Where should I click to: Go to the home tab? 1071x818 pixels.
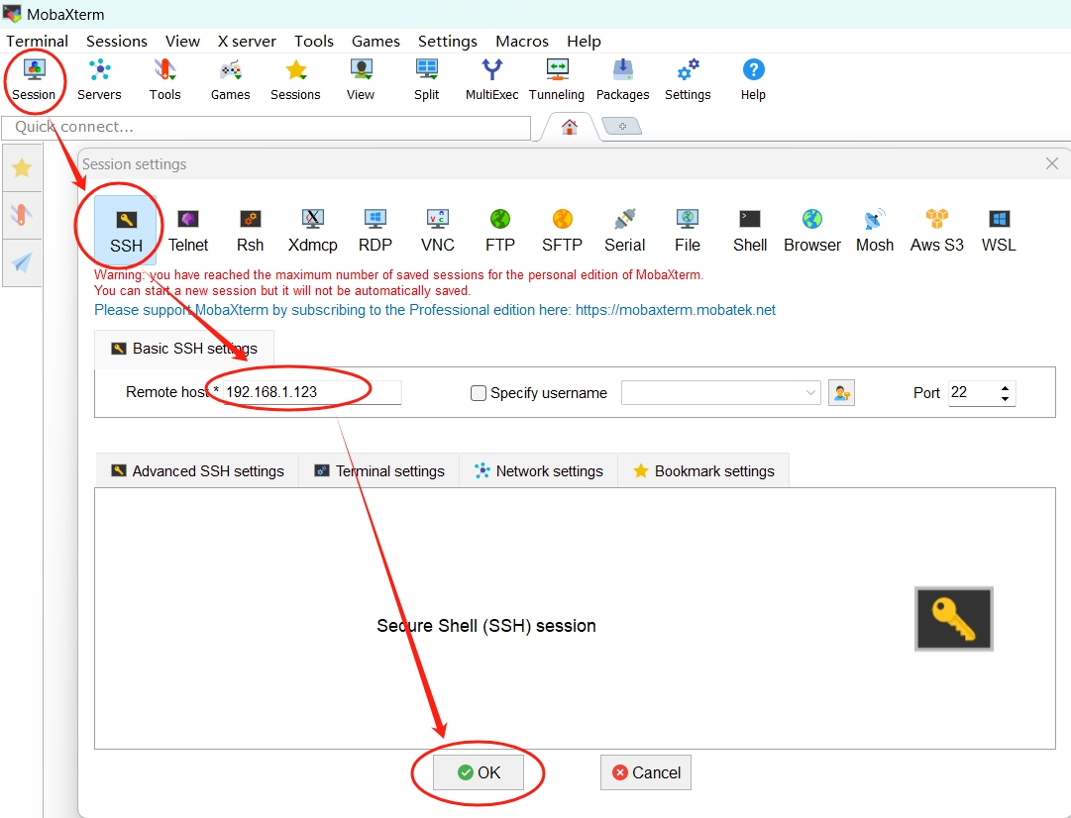click(569, 127)
